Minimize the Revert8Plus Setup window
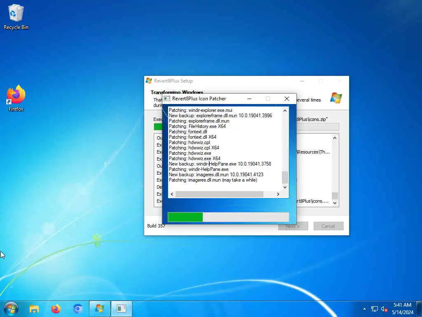Screen dimensions: 422x317 pyautogui.click(x=302, y=81)
